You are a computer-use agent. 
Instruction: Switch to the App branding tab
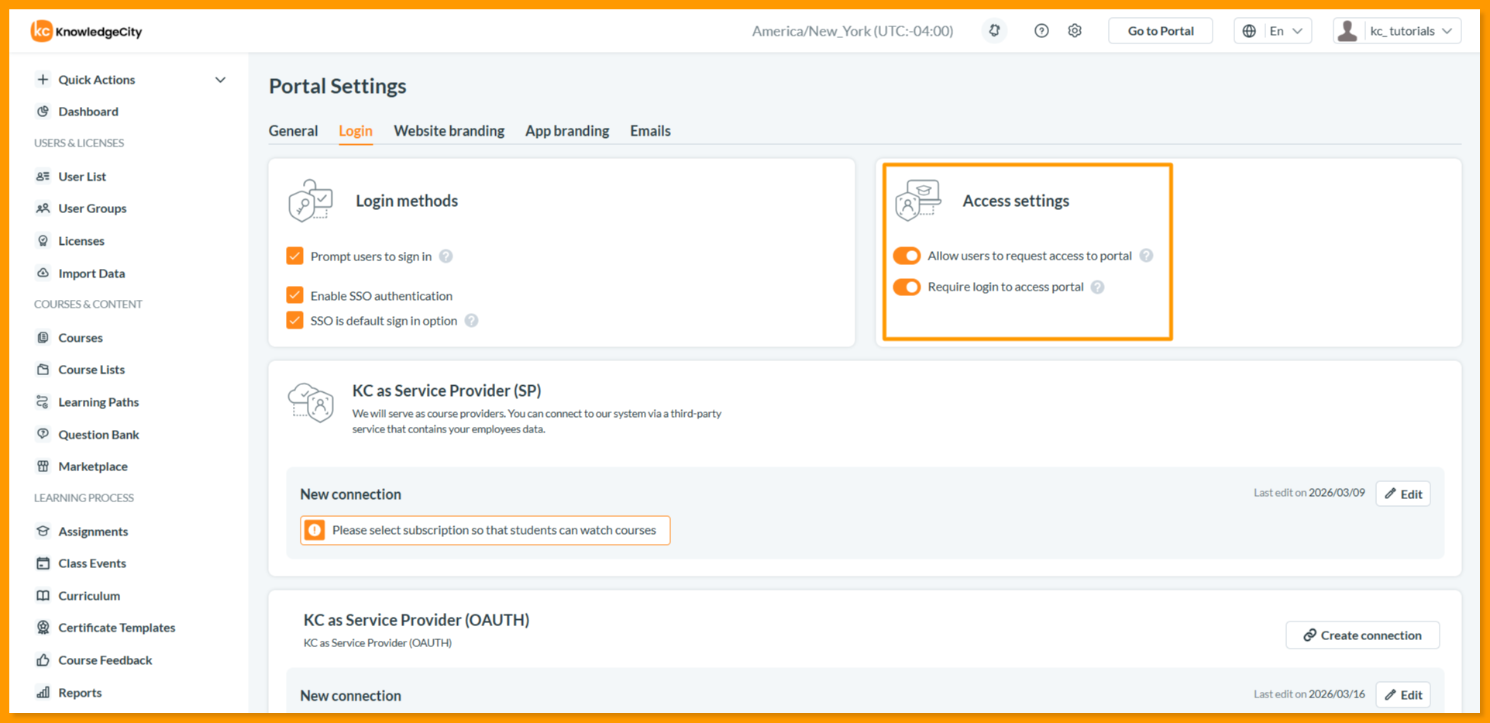point(567,131)
